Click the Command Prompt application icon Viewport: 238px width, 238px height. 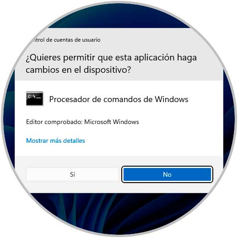tap(34, 98)
